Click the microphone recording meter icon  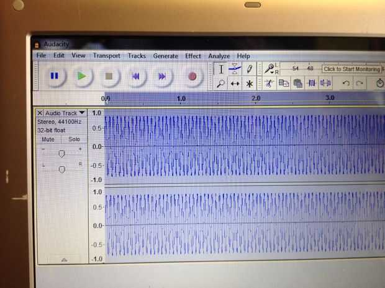[x=269, y=68]
